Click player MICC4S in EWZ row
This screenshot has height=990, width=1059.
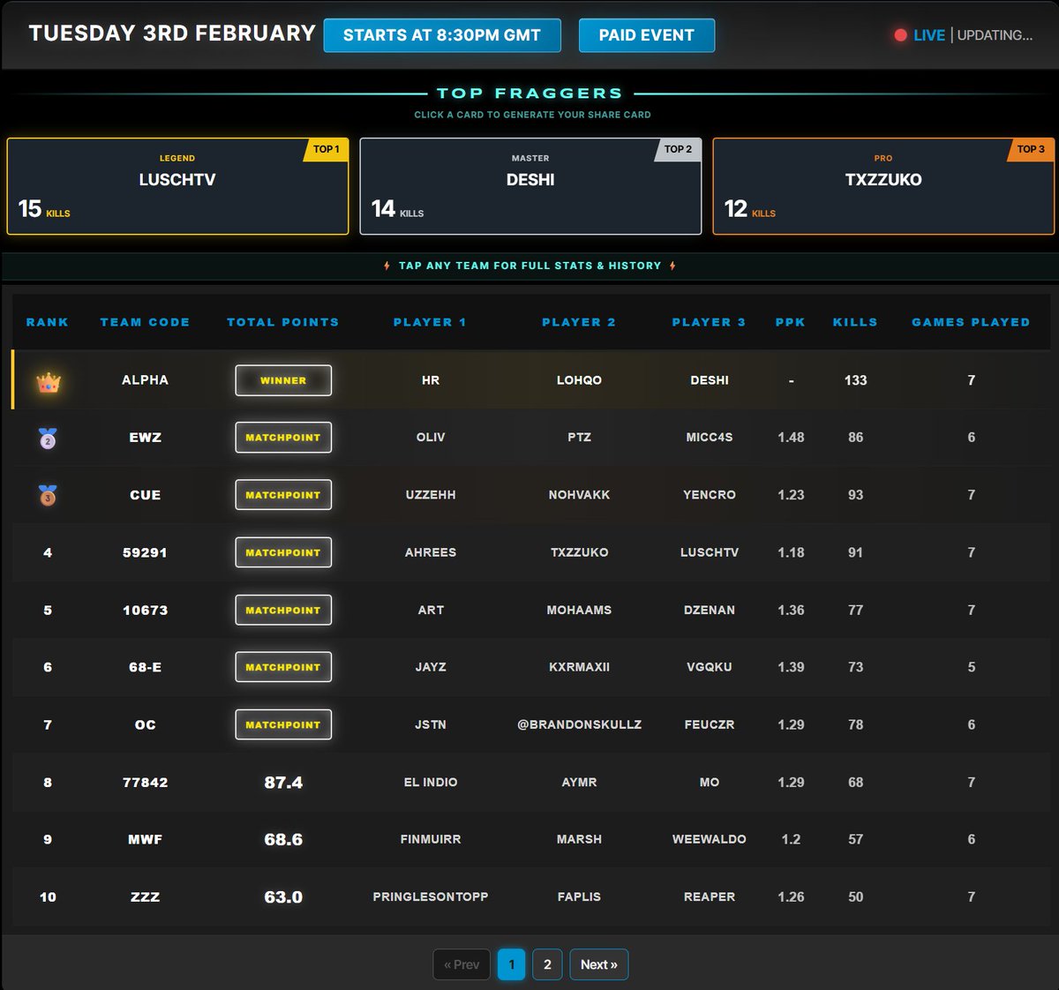710,438
